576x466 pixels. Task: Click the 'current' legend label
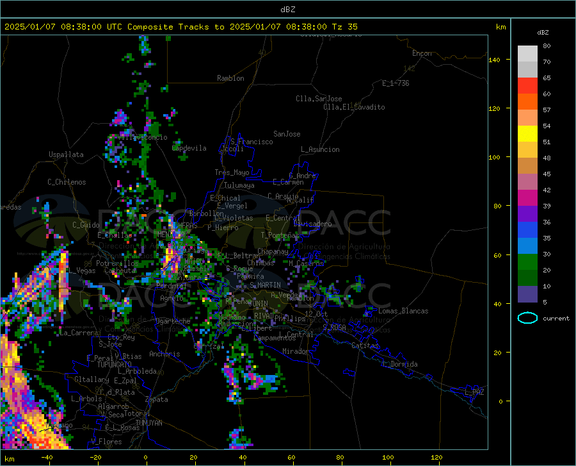pos(556,318)
